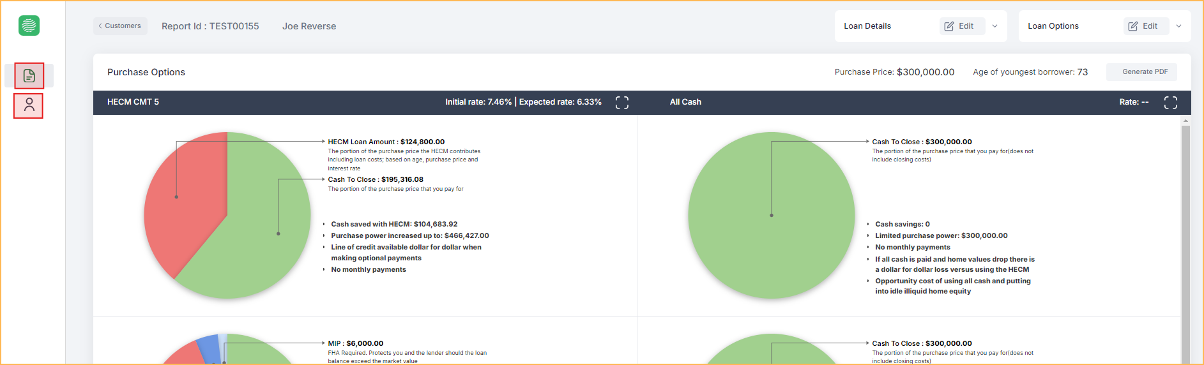Click 'MIP : $6,000.00' label
The image size is (1204, 365).
356,343
